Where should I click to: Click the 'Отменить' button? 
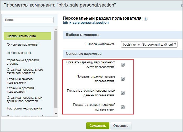coord(121,126)
